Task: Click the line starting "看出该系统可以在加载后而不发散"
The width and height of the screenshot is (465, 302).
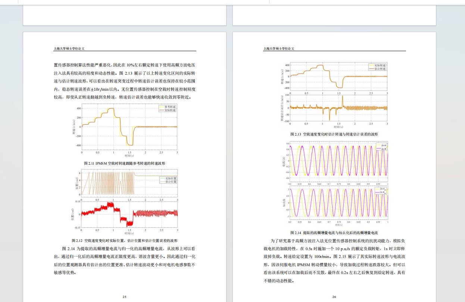Action: pyautogui.click(x=334, y=273)
